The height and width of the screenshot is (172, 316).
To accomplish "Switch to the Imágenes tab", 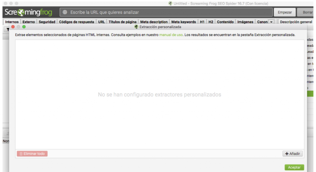I will (x=245, y=22).
